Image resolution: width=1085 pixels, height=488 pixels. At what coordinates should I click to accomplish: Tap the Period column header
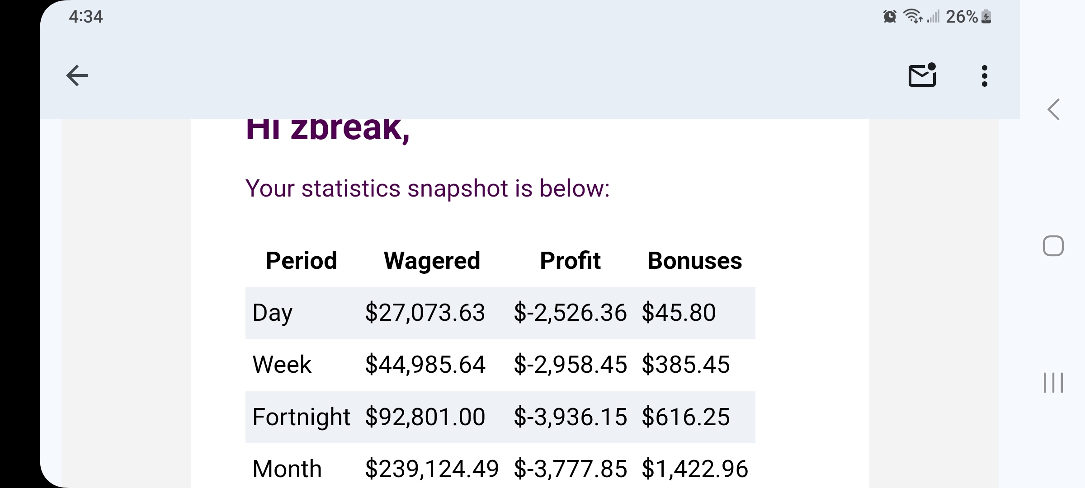(x=302, y=261)
